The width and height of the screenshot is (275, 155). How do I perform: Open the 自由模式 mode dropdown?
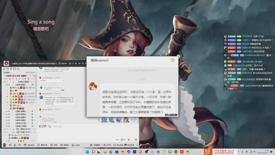(8, 72)
